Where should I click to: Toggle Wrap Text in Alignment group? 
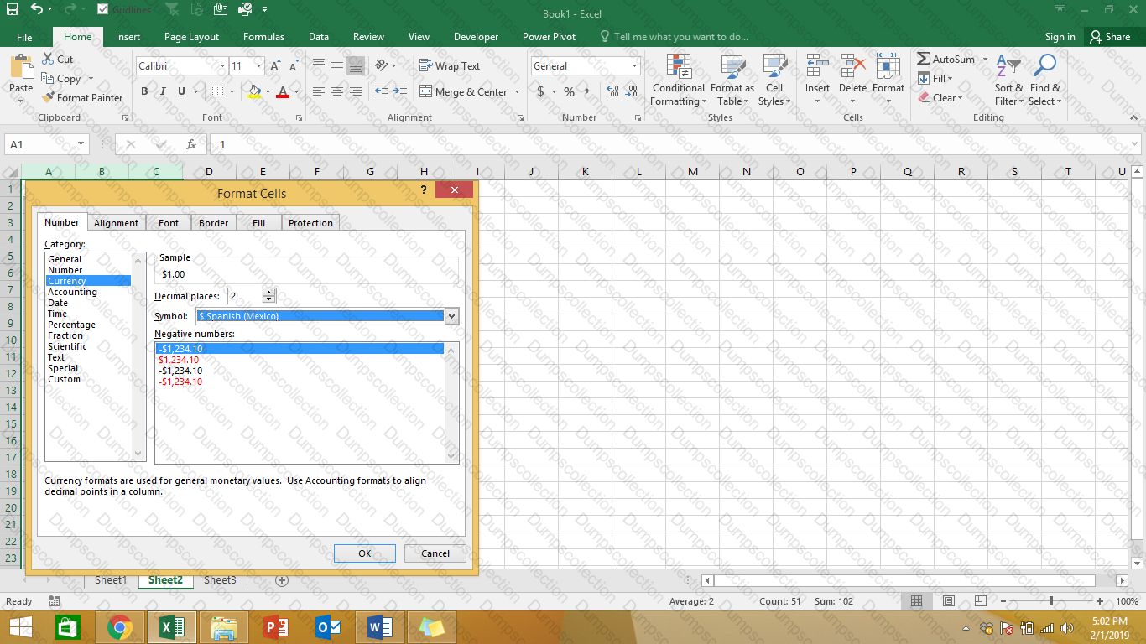(x=450, y=66)
